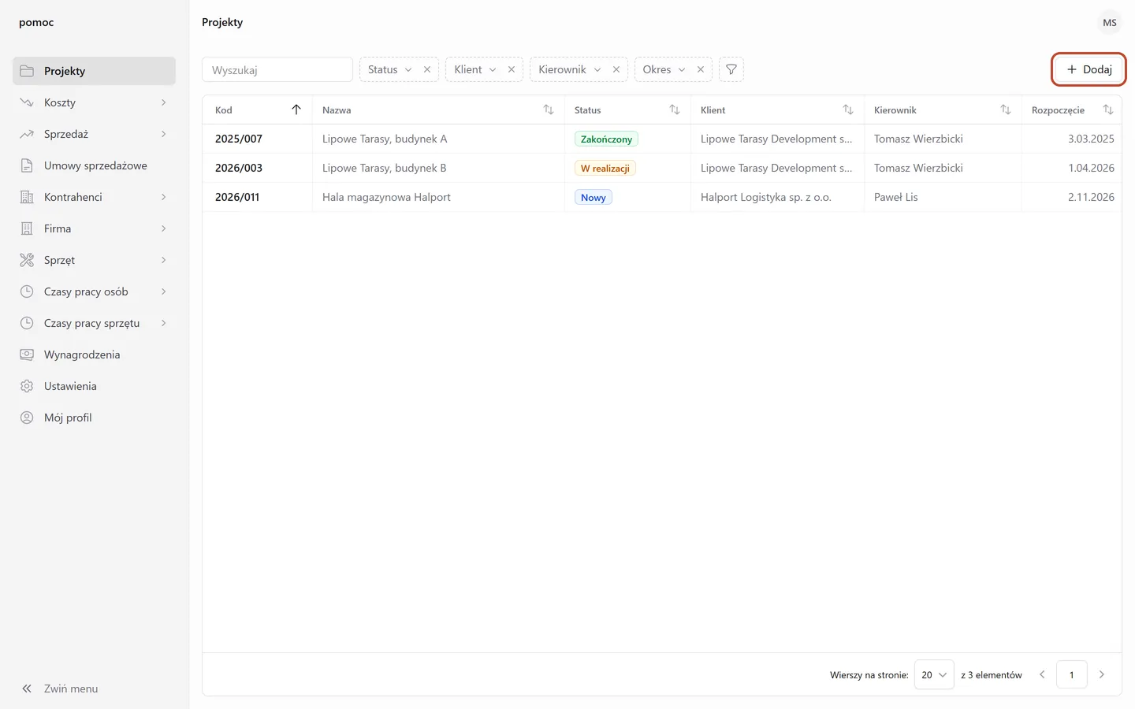Expand Czasy pracy sprzętu menu section

click(94, 323)
